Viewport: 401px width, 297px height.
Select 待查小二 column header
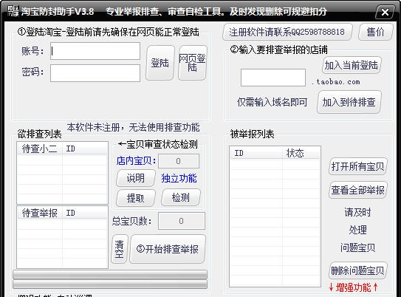click(x=40, y=148)
